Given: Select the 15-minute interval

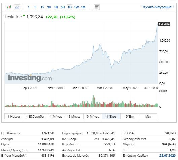Looking at the screenshot, I should 42,7.
